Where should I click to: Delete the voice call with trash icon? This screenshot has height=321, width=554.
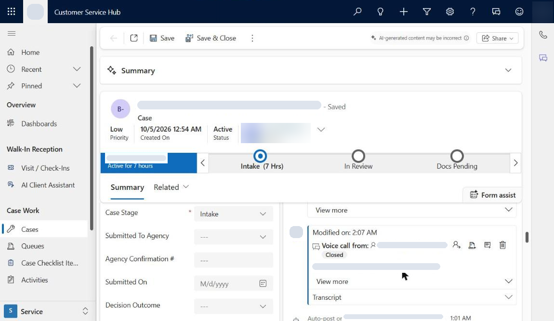pos(502,245)
